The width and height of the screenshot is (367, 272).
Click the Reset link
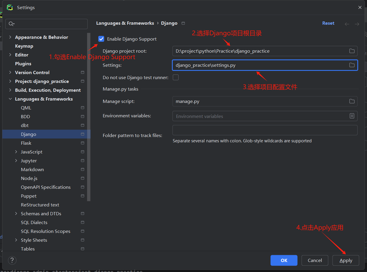[x=328, y=23]
